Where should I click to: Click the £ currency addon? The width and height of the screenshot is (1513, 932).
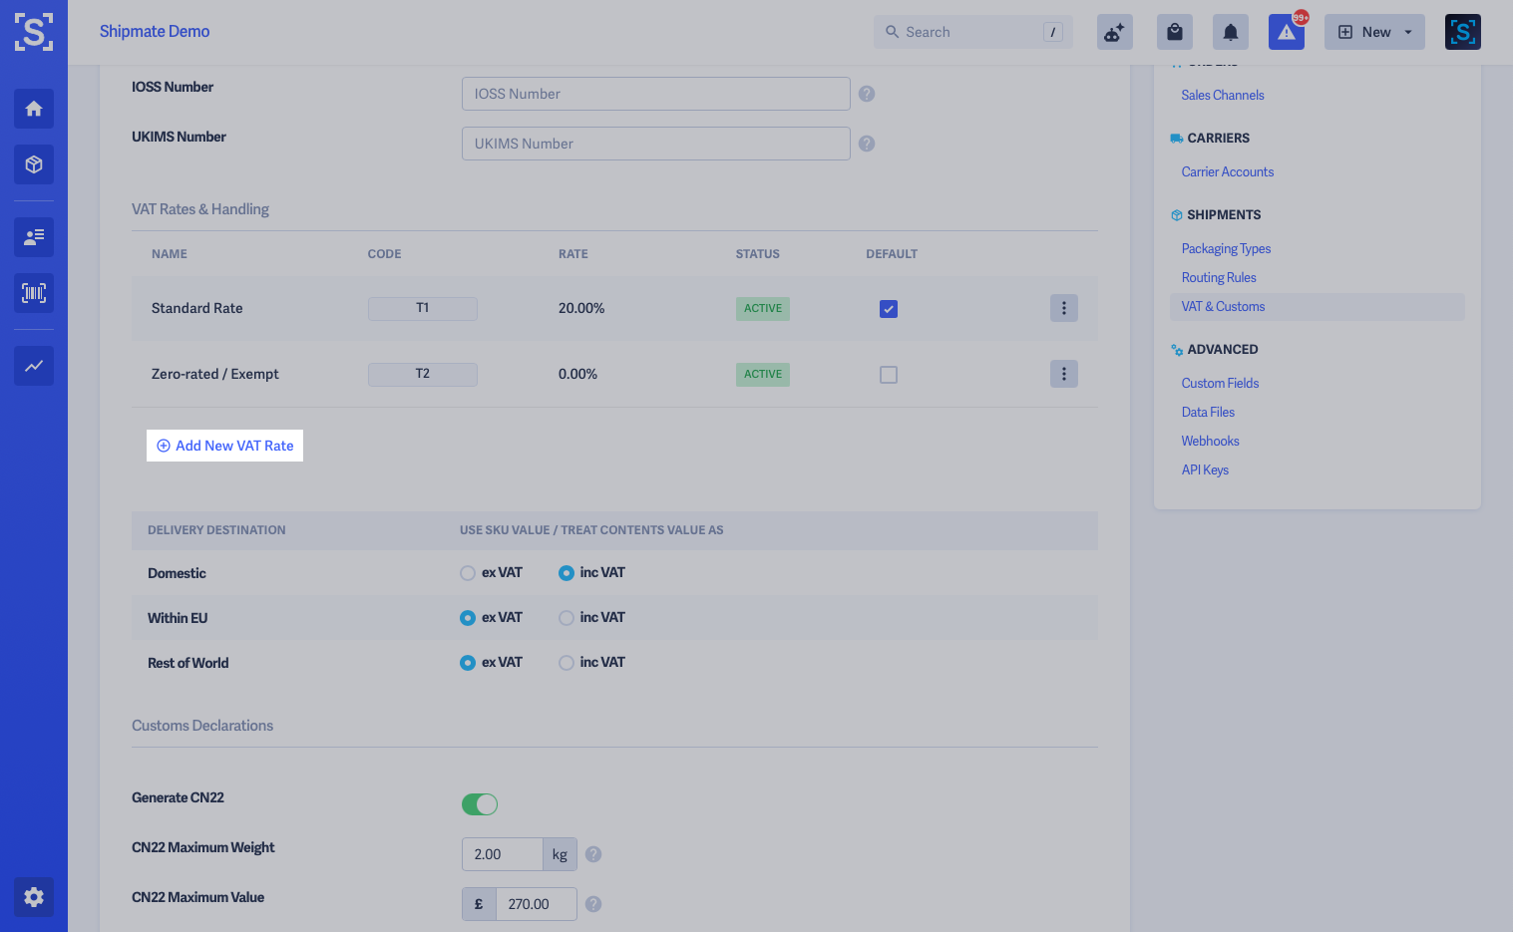[479, 904]
